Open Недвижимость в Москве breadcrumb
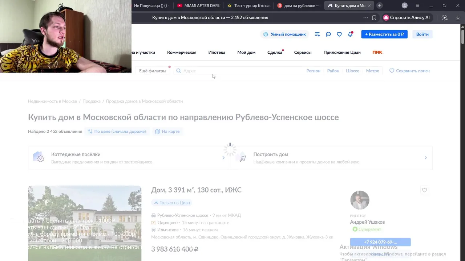The width and height of the screenshot is (465, 261). [x=52, y=101]
